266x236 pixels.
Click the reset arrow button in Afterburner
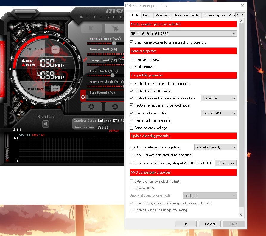coord(115,107)
